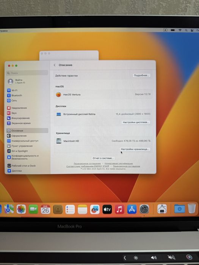The image size is (199, 265).
Task: Open Photos from the Dock
Action: click(x=21, y=209)
